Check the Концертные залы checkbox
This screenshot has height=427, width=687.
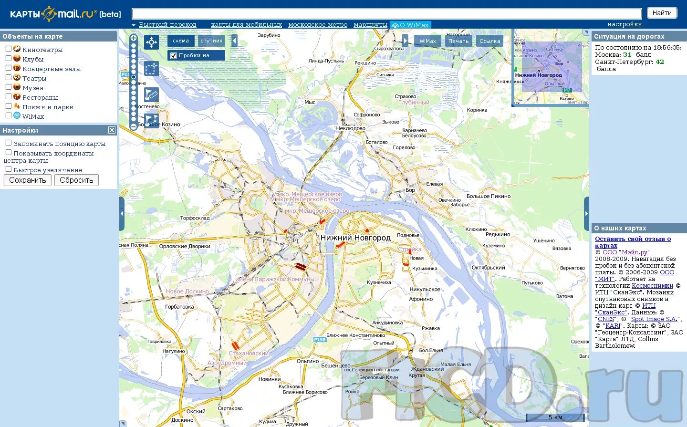[8, 68]
